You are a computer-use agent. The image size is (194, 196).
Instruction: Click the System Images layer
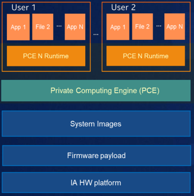pyautogui.click(x=96, y=124)
